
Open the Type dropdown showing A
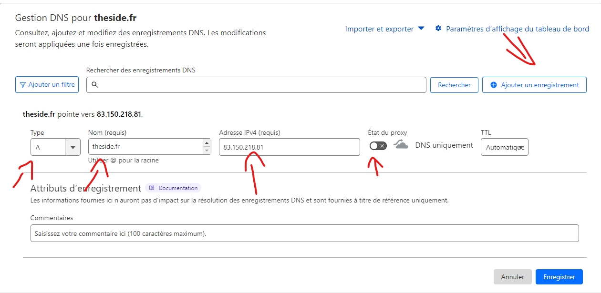(55, 147)
